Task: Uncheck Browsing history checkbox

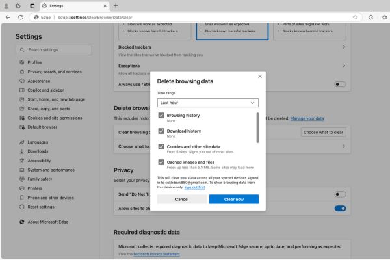Action: click(161, 116)
